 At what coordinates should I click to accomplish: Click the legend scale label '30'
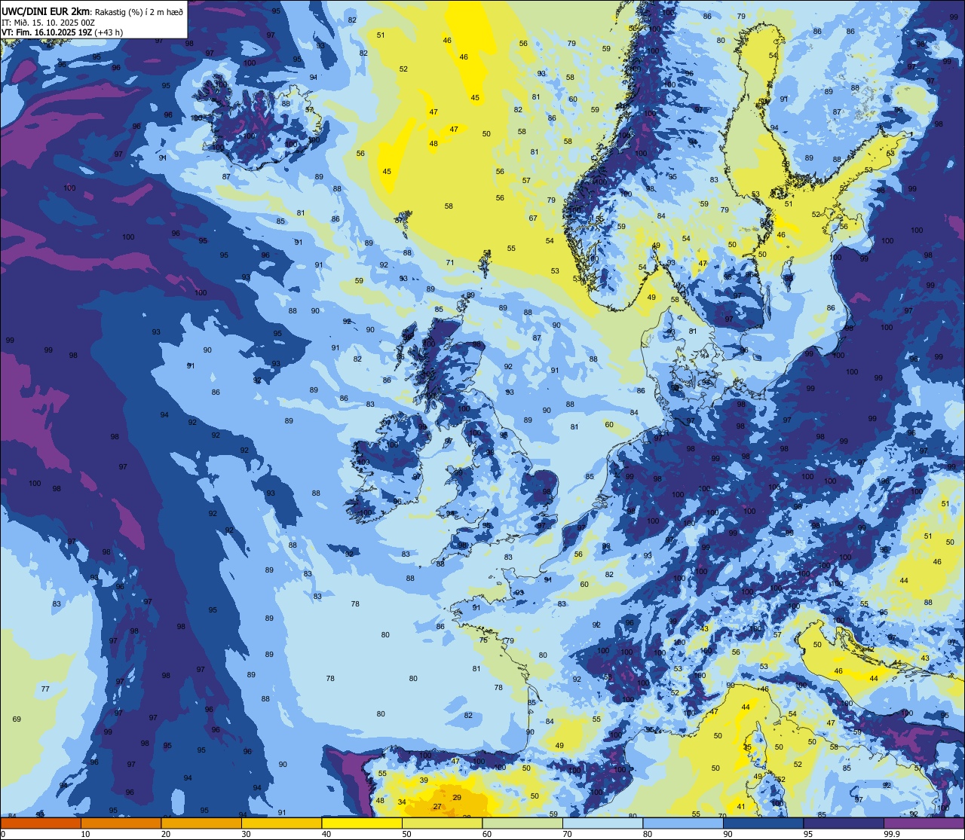(x=246, y=834)
